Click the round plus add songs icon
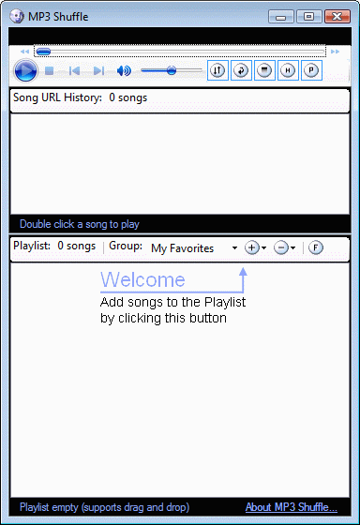The image size is (360, 525). click(x=252, y=247)
